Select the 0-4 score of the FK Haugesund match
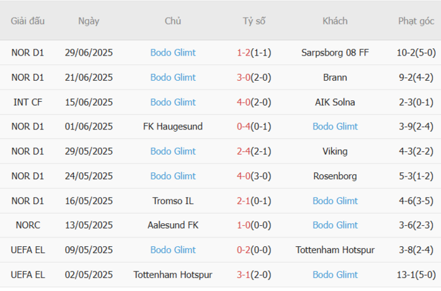The height and width of the screenshot is (291, 441). (x=244, y=126)
